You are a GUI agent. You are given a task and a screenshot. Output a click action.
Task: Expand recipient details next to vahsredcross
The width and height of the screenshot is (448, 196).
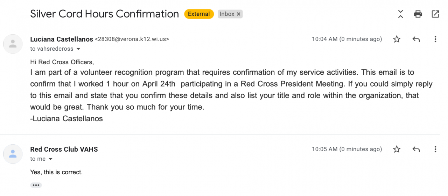(78, 49)
